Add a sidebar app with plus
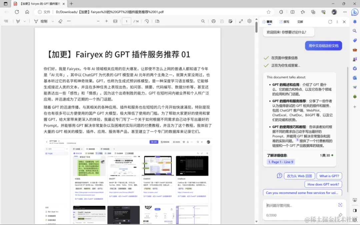 (355, 107)
